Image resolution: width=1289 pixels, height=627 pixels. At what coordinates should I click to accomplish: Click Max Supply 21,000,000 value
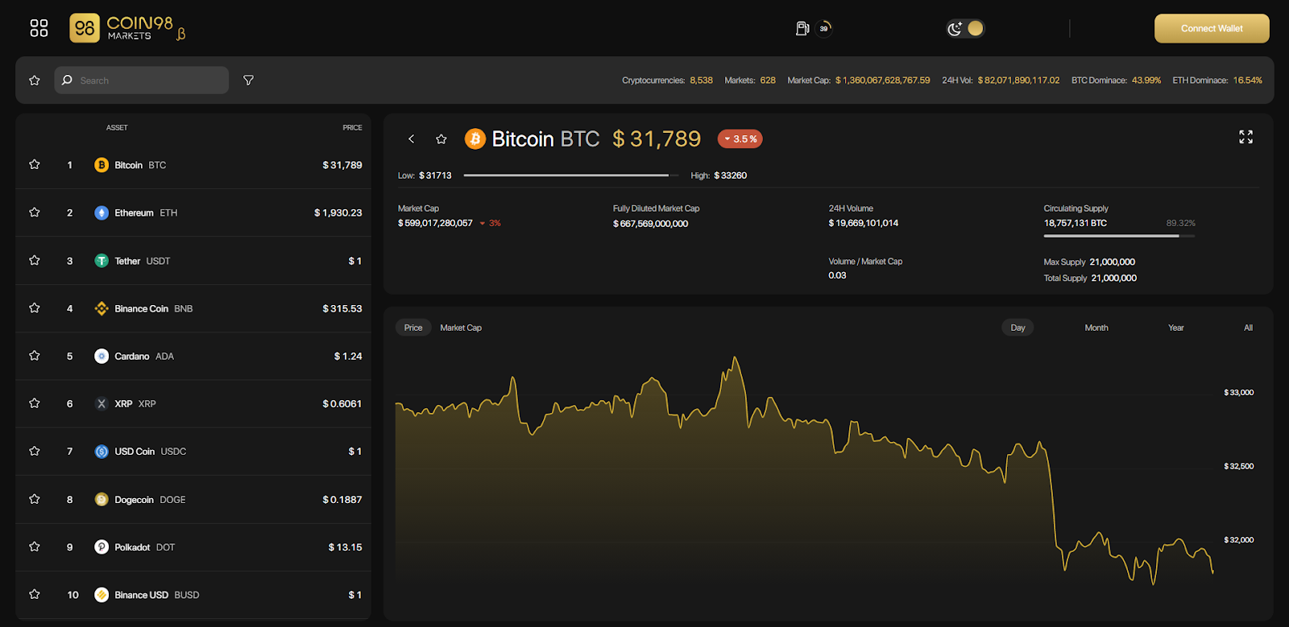click(x=1113, y=262)
